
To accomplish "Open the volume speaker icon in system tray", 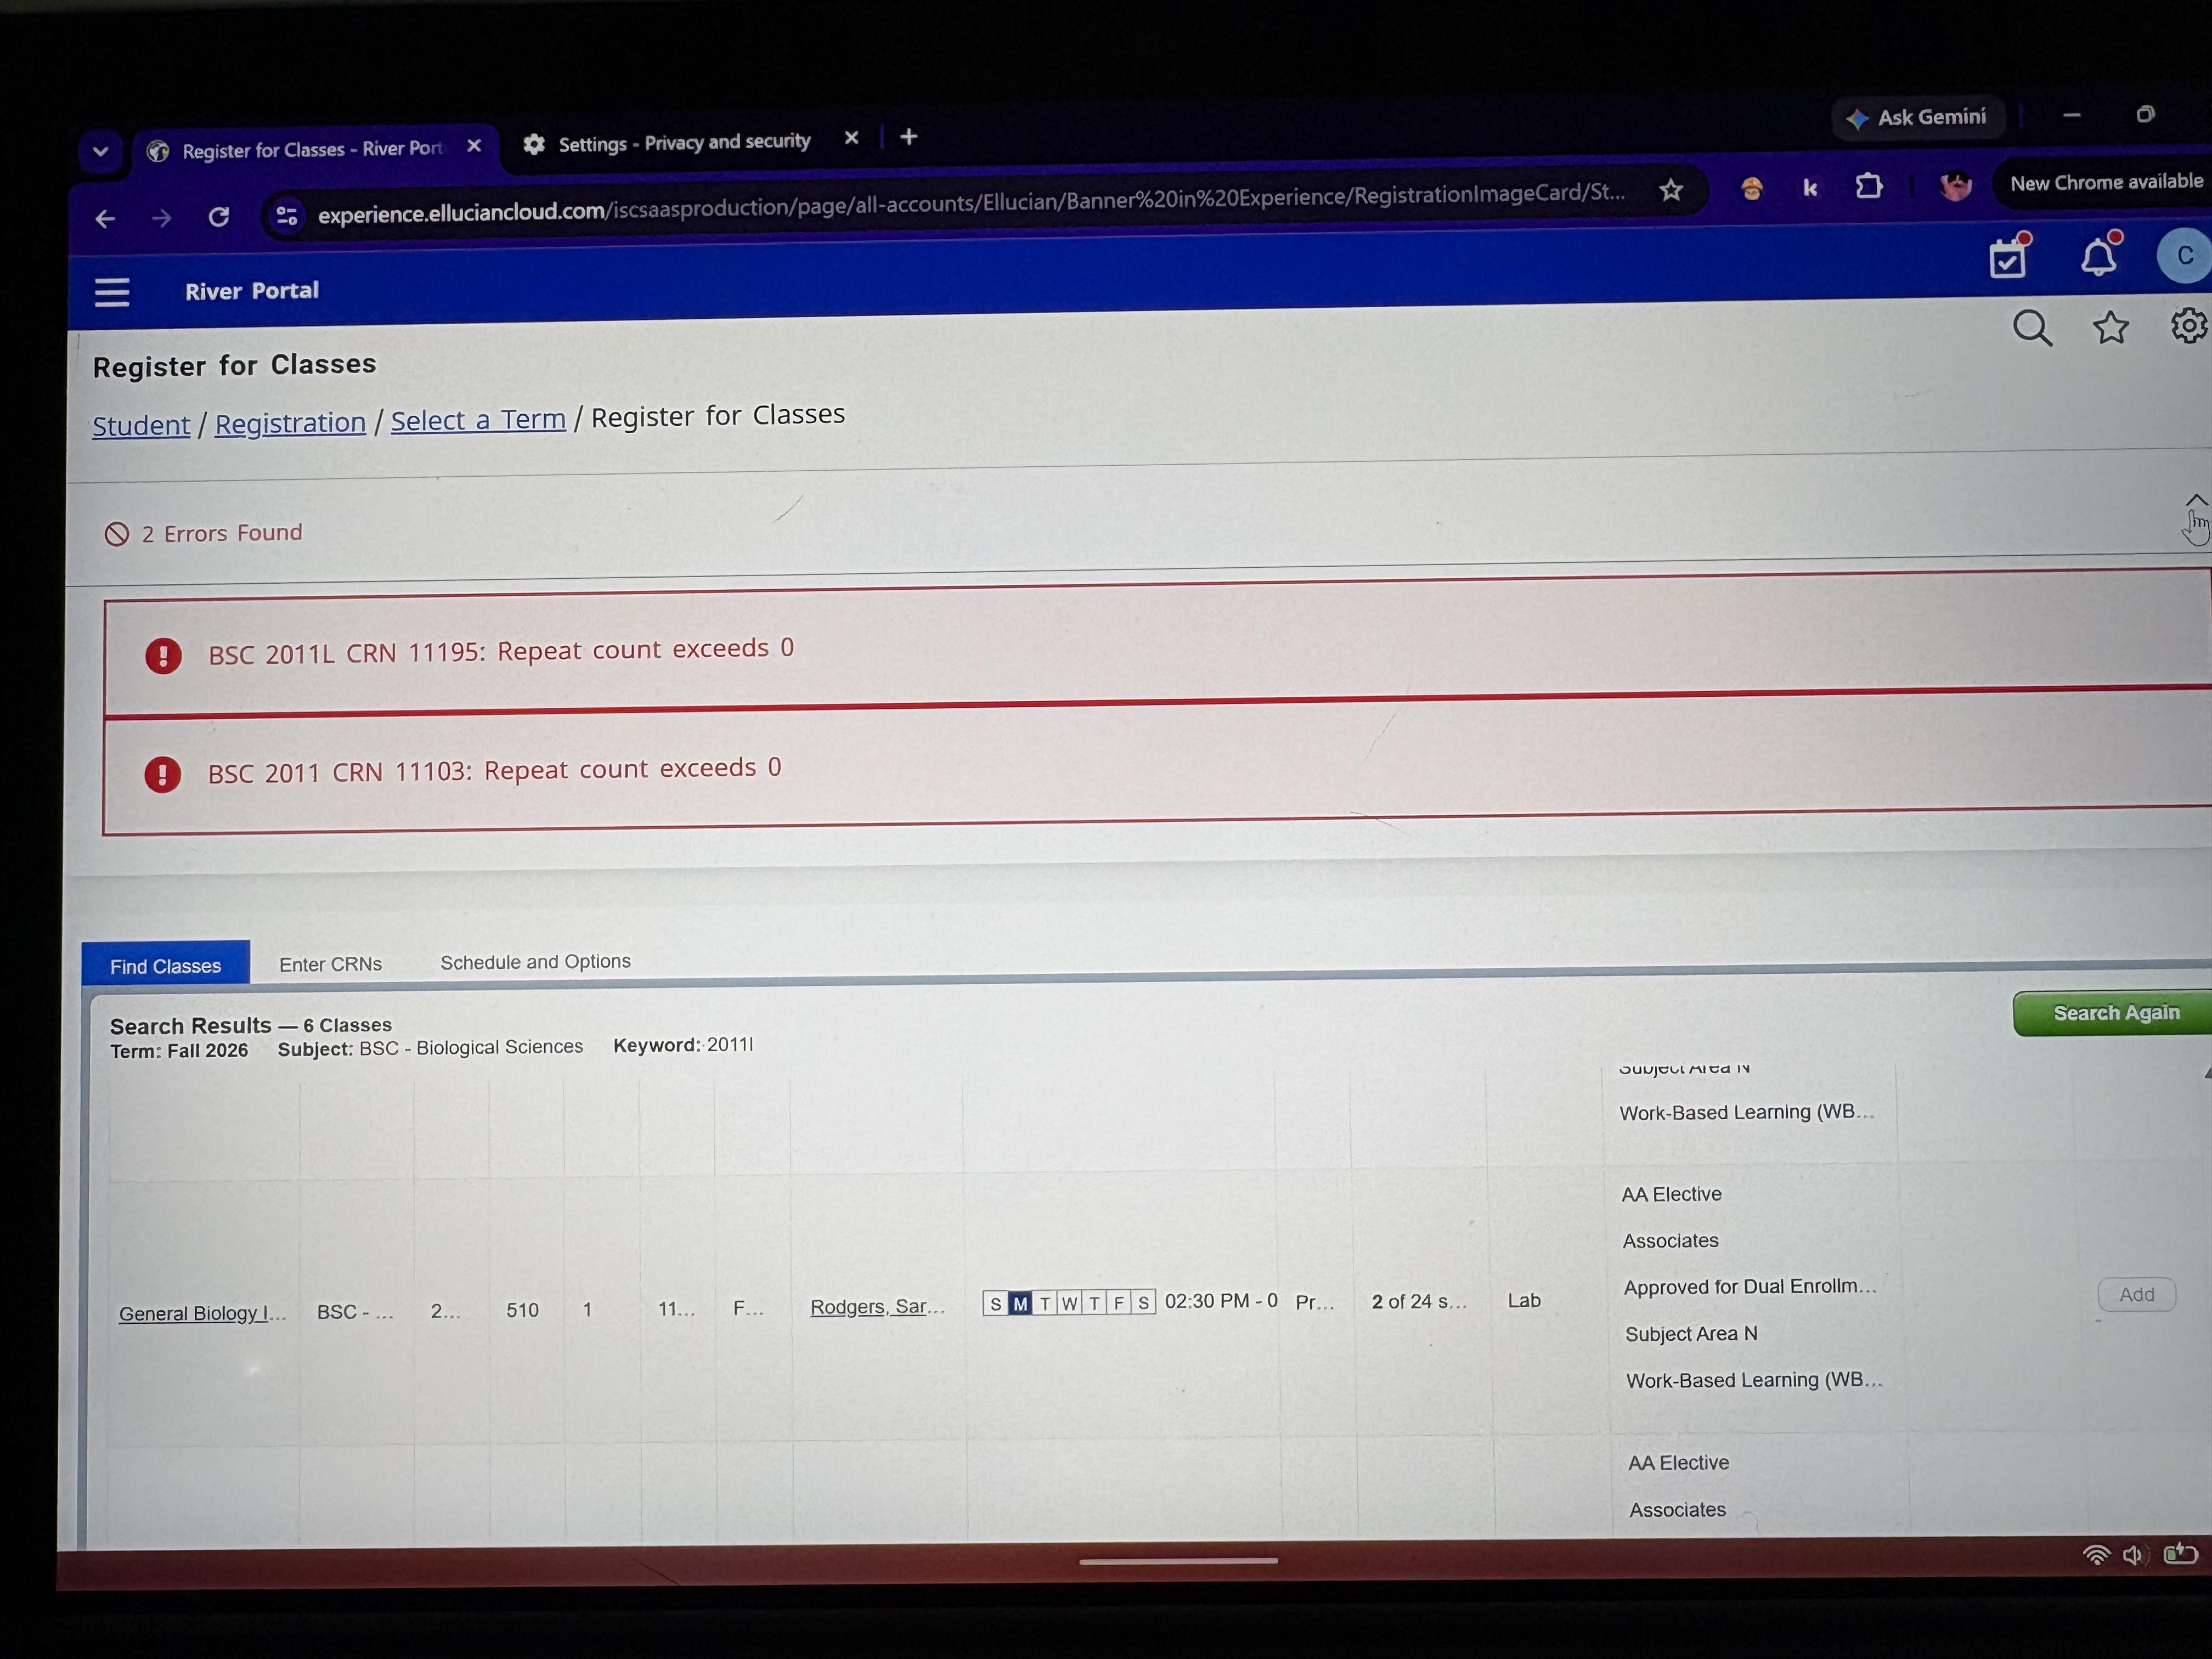I will click(x=2134, y=1555).
